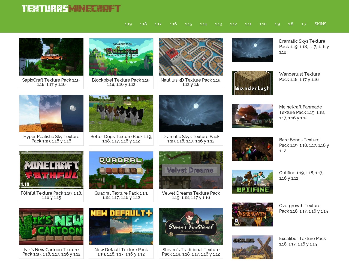Image resolution: width=349 pixels, height=261 pixels.
Task: Click the Dramatic Skys title in main grid
Action: point(191,139)
